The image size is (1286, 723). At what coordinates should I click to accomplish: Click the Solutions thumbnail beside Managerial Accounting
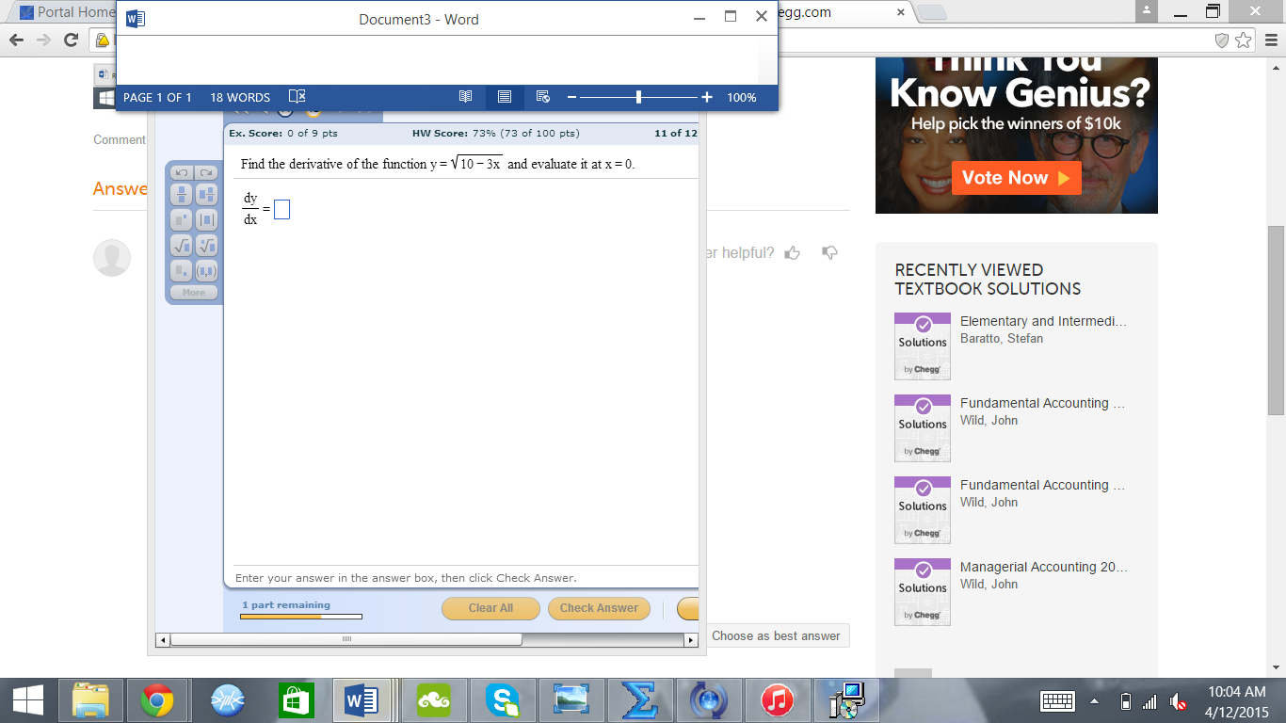click(923, 592)
